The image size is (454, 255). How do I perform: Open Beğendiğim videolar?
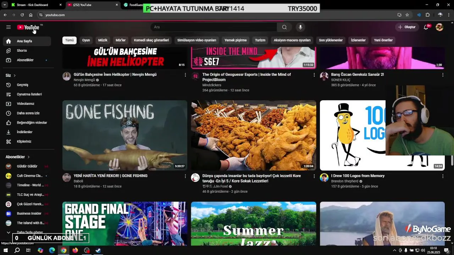coord(27,123)
